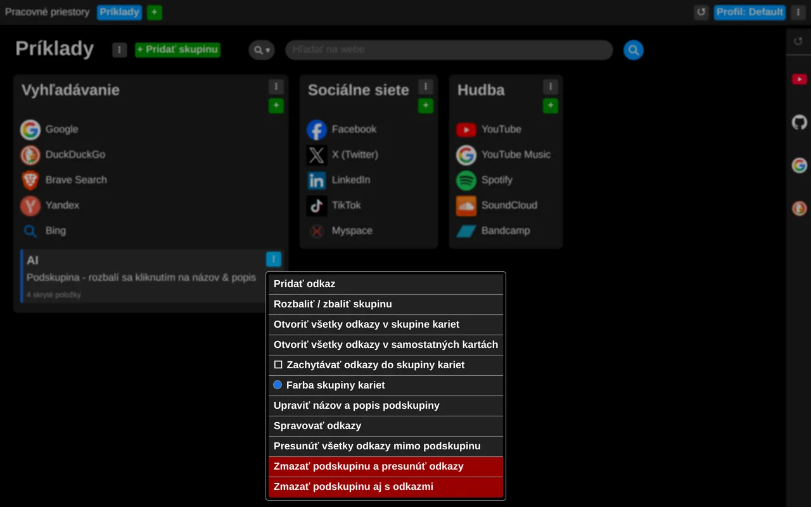
Task: Click the blue search magnifier button
Action: [x=633, y=50]
